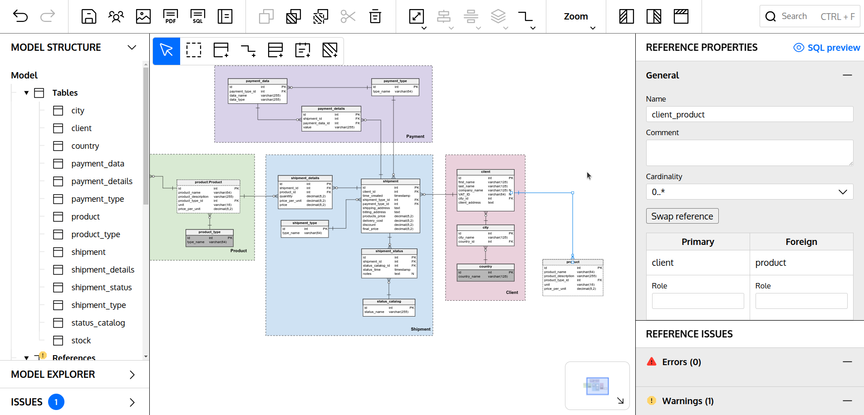Screen dimensions: 864x415
Task: Click the Duplicate selection icon
Action: [x=321, y=16]
